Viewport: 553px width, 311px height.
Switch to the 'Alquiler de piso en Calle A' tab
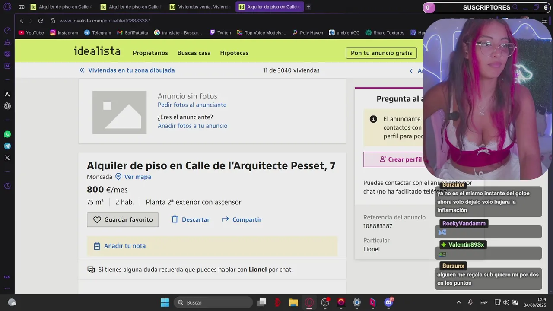click(61, 7)
